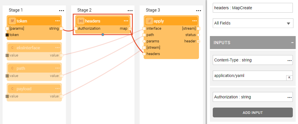Open the All Fields dropdown
298x124 pixels.
click(x=253, y=23)
